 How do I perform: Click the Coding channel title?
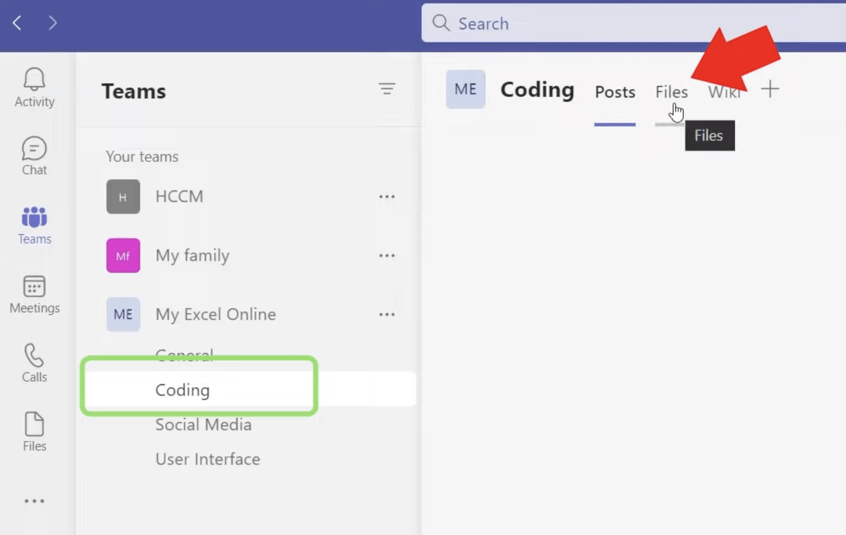[537, 89]
